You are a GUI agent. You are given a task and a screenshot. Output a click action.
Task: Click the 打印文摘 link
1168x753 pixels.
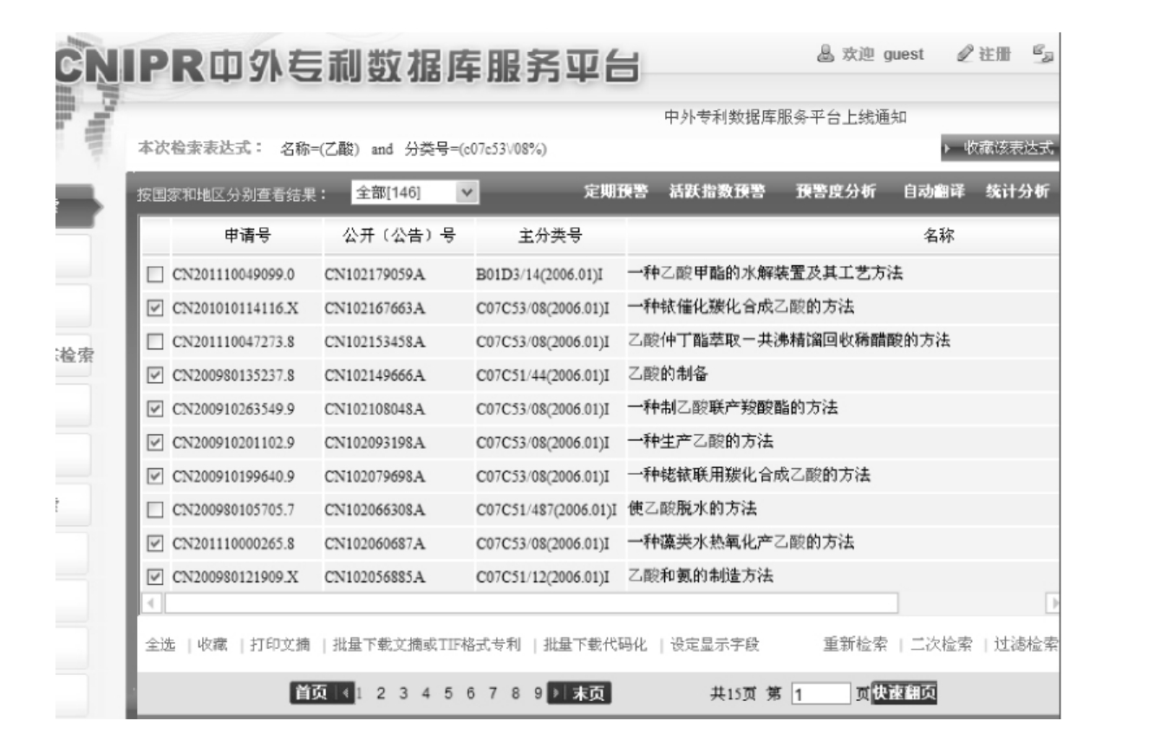coord(280,645)
